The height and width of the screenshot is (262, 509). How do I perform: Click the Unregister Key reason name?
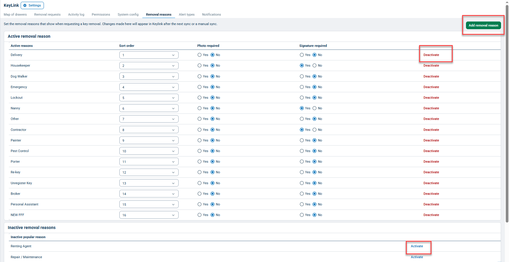[x=21, y=183]
